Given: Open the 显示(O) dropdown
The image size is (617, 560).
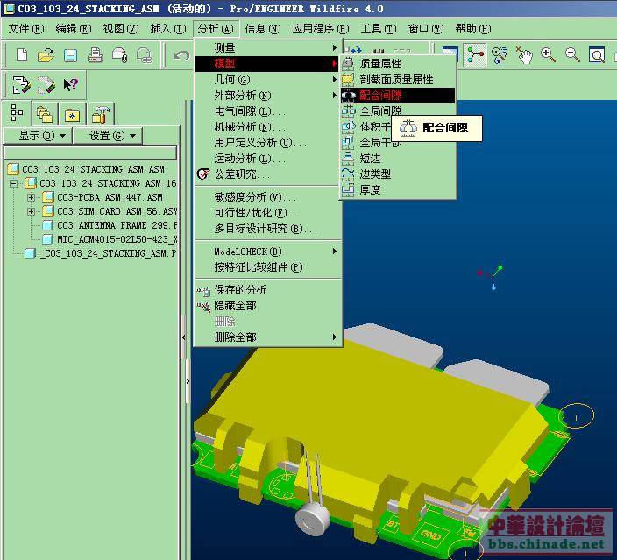Looking at the screenshot, I should tap(38, 136).
